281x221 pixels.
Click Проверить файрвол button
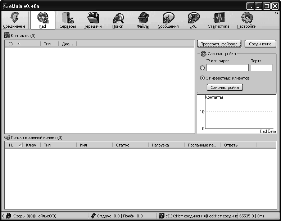pyautogui.click(x=219, y=44)
